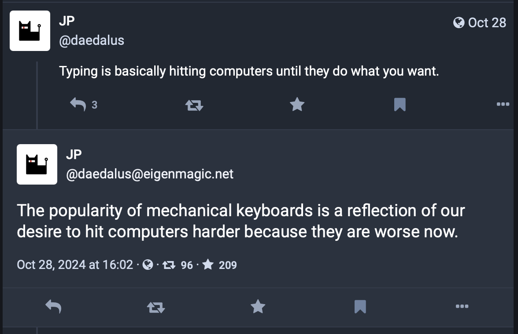The height and width of the screenshot is (334, 518).
Task: Favourite the mechanical keyboards post
Action: (x=258, y=306)
